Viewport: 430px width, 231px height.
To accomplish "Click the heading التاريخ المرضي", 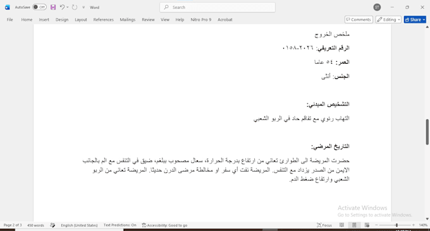I will [x=330, y=146].
